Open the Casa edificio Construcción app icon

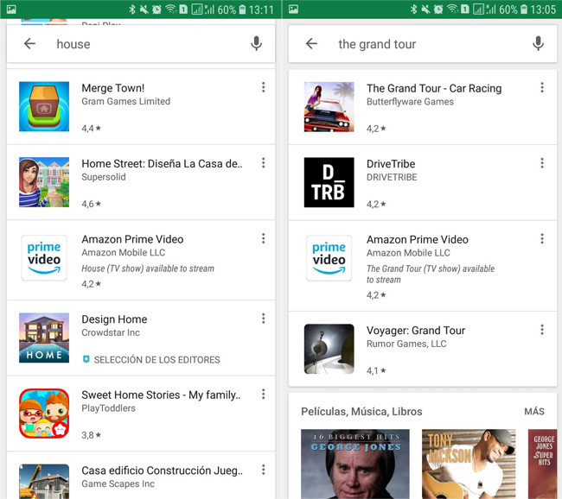44,482
